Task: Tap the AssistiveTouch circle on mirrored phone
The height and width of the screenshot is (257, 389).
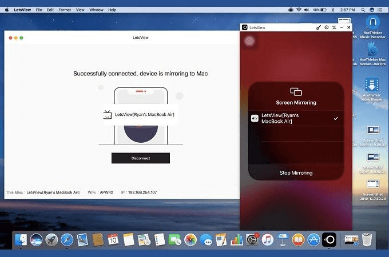Action: pos(249,41)
